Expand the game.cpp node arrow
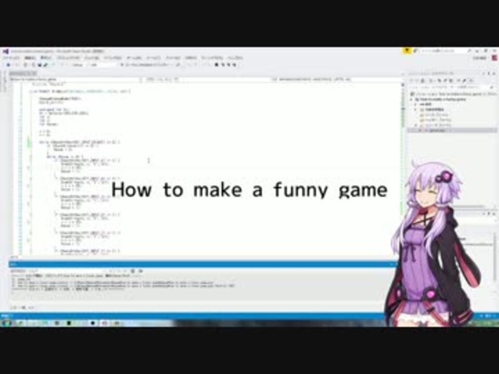This screenshot has width=499, height=374. tap(419, 130)
